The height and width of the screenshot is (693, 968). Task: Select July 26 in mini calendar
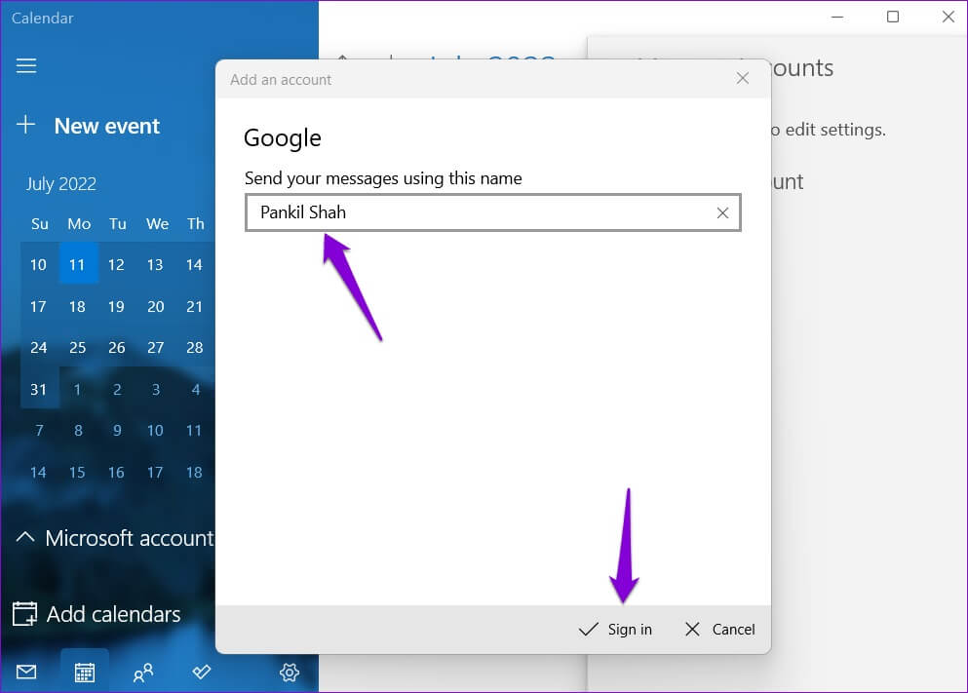[117, 347]
